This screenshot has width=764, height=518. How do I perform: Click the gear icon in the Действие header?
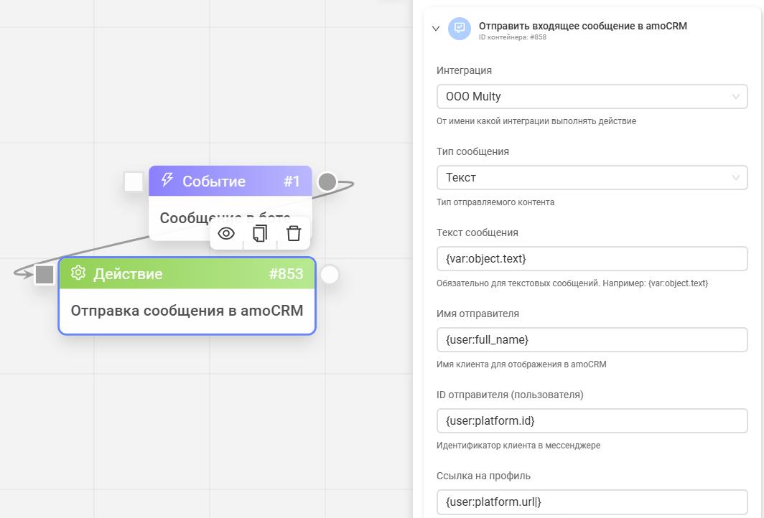78,273
